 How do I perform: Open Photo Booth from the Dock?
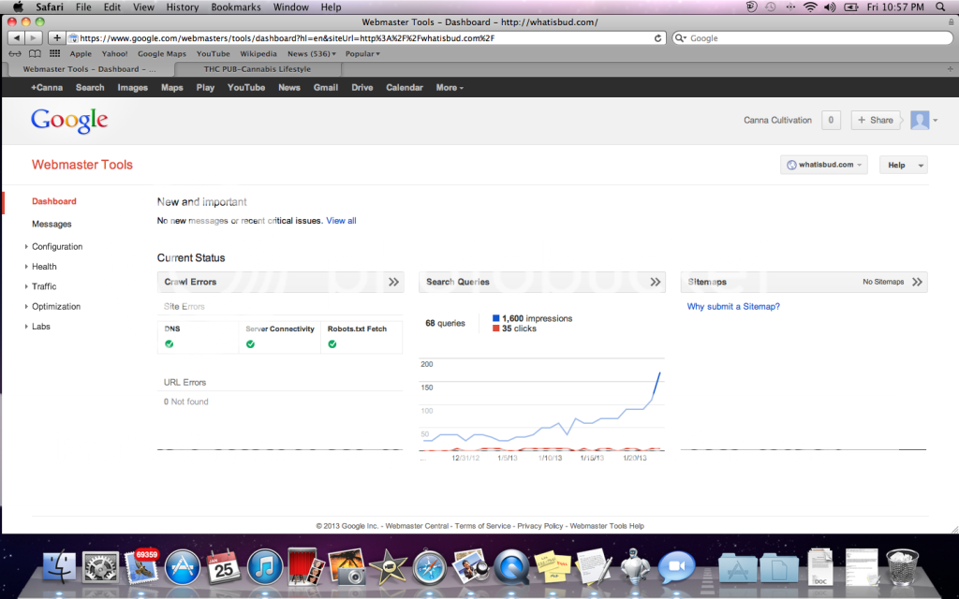coord(306,566)
